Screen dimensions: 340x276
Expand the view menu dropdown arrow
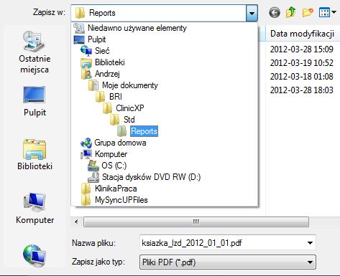334,12
